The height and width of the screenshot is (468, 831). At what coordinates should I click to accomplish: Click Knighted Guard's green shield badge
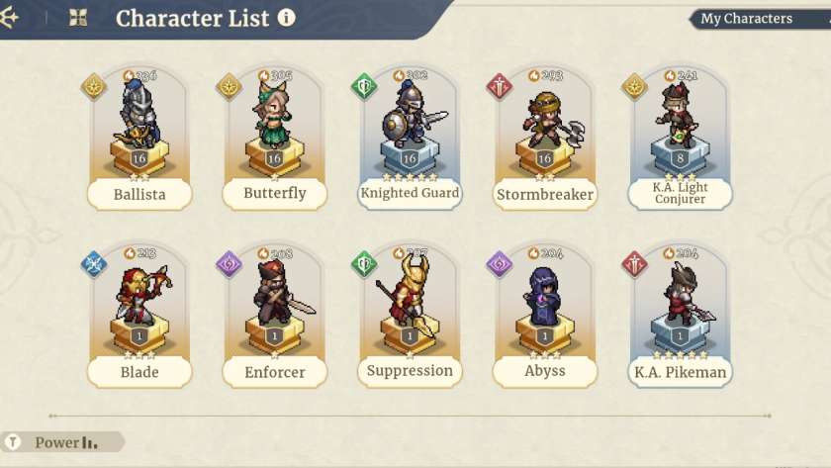tap(364, 86)
